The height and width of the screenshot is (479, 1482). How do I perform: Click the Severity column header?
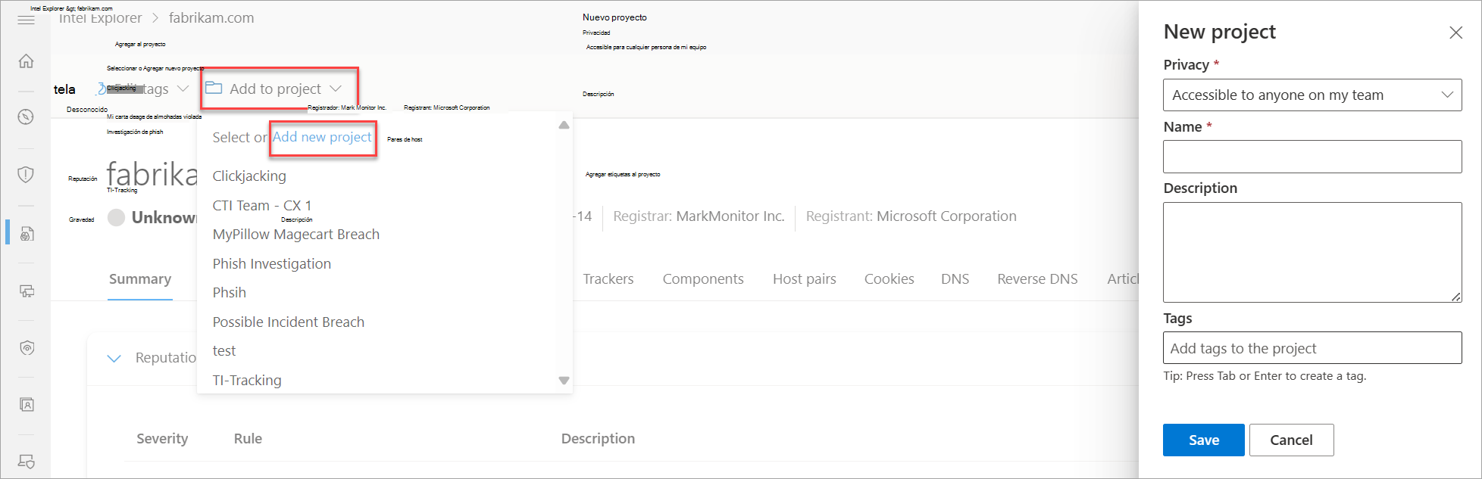162,439
